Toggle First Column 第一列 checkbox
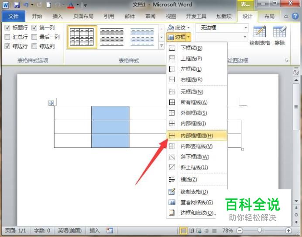This screenshot has width=302, height=237. click(x=34, y=28)
